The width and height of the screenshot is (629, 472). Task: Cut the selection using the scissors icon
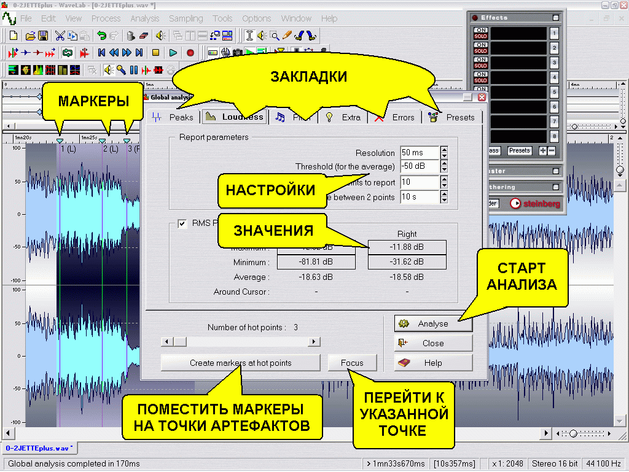click(60, 36)
